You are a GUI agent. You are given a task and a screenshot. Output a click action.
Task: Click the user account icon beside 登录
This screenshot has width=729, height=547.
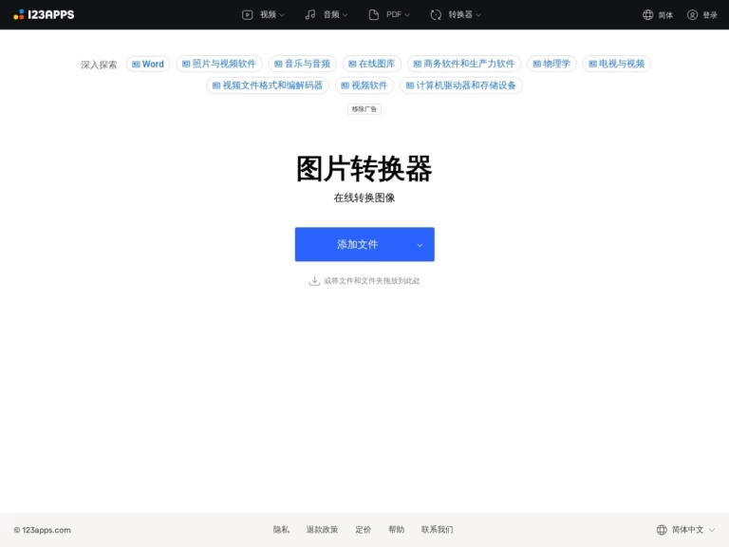click(692, 15)
